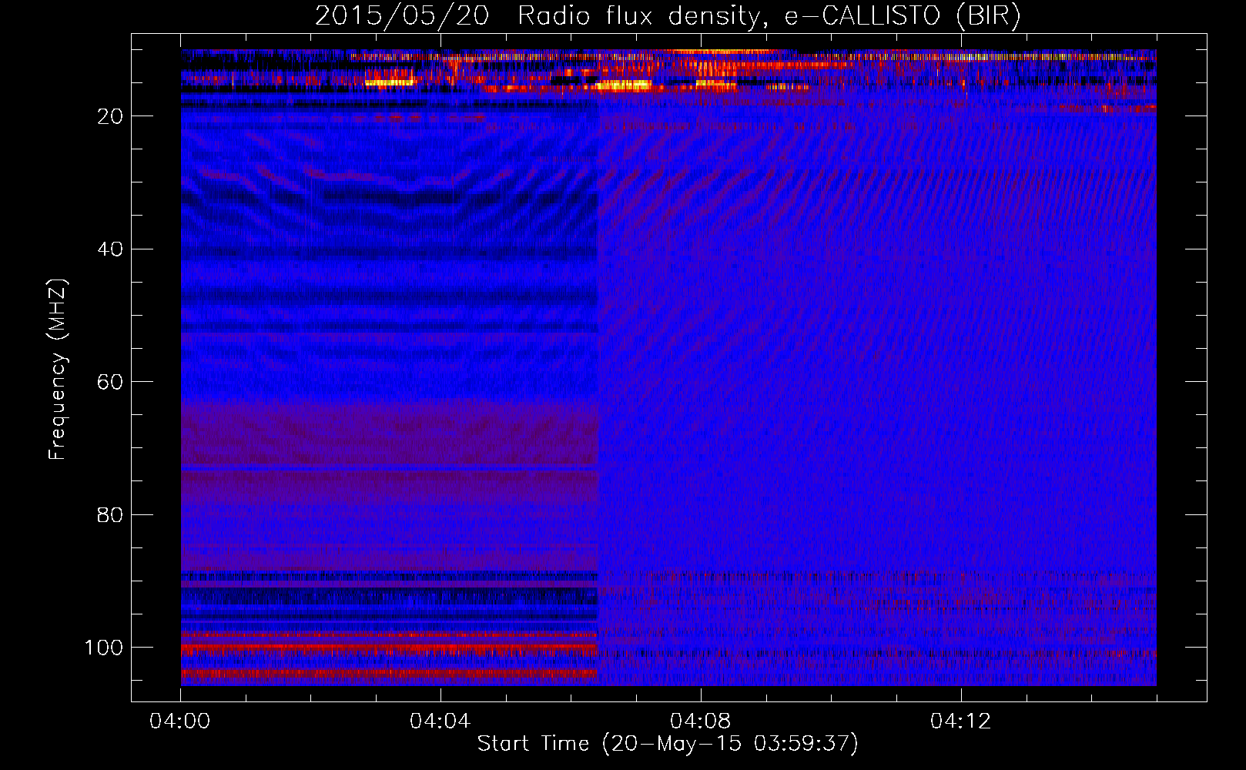Click the '60' frequency tick label
1246x770 pixels.
[110, 383]
